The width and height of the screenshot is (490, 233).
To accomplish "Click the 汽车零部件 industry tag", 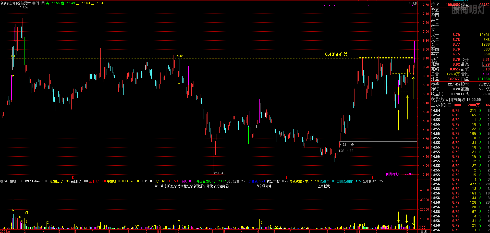I will 264,186.
